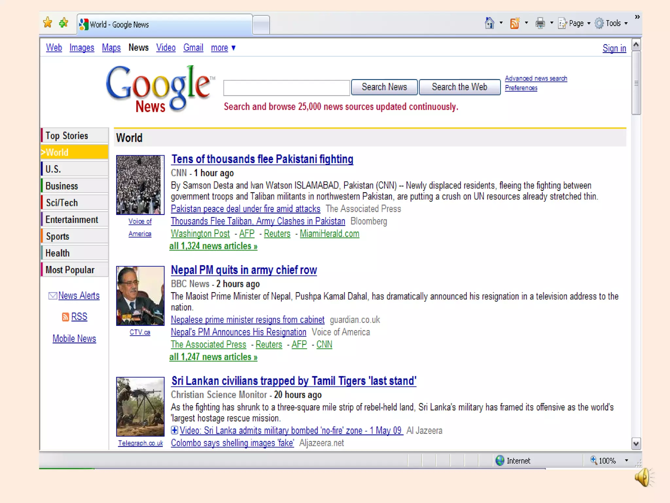Expand video plus icon for Sri Lanka story
Screen dimensions: 670x503
[x=175, y=430]
